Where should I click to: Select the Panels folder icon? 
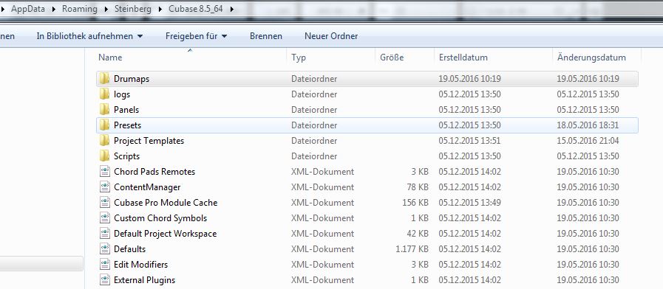pos(104,110)
